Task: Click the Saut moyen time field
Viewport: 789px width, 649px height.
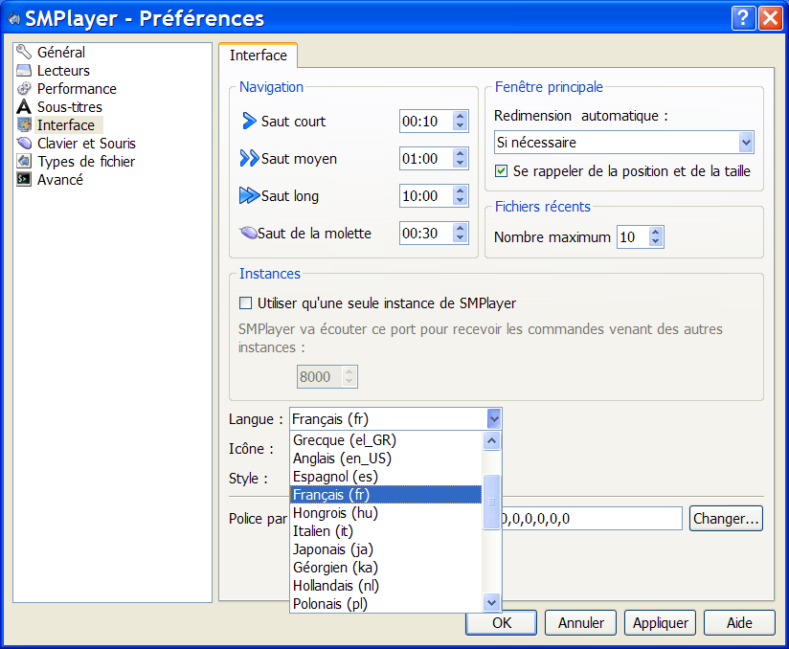Action: [x=426, y=159]
